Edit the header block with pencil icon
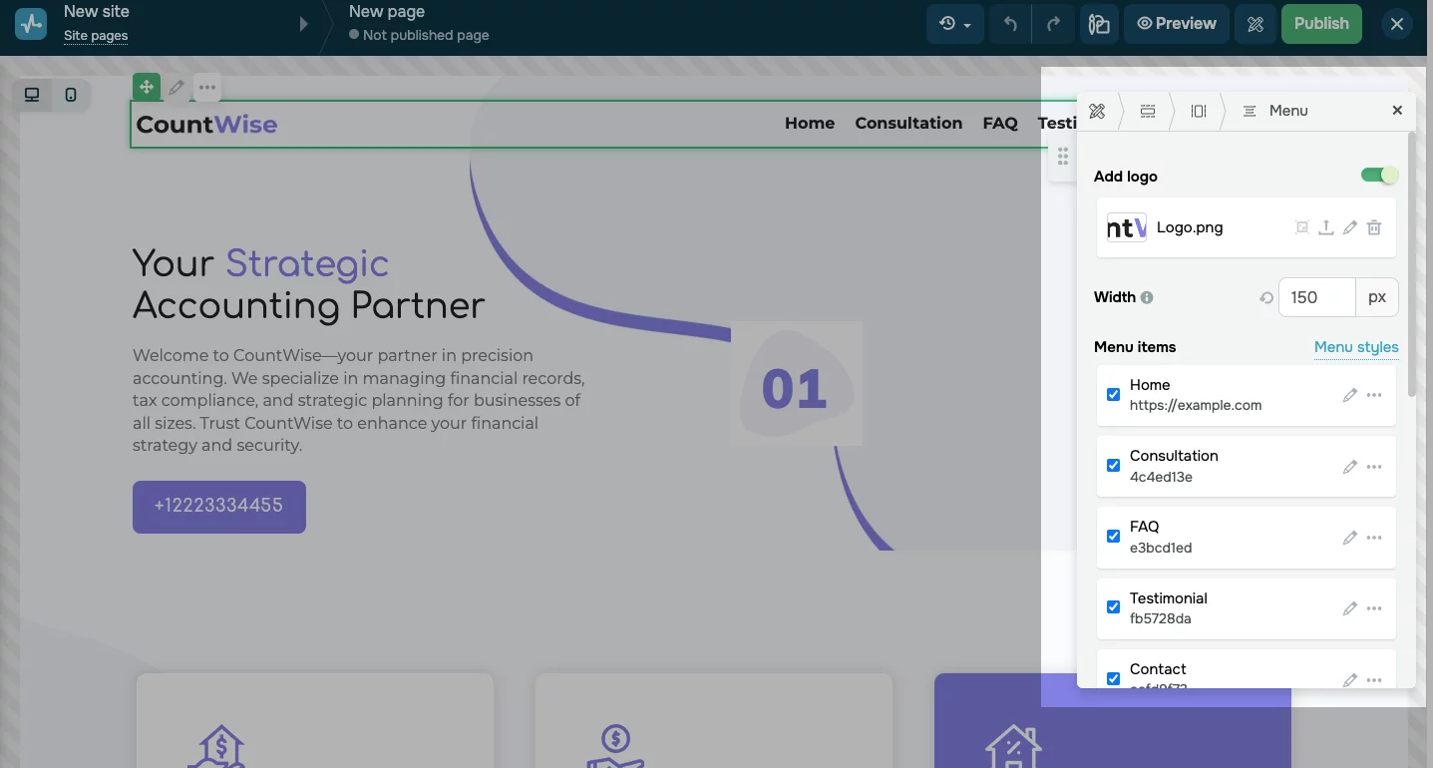Screen dimensions: 1433x768 177,88
